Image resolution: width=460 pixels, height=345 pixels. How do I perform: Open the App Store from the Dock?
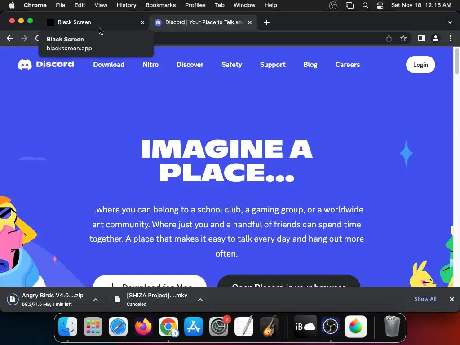(193, 326)
